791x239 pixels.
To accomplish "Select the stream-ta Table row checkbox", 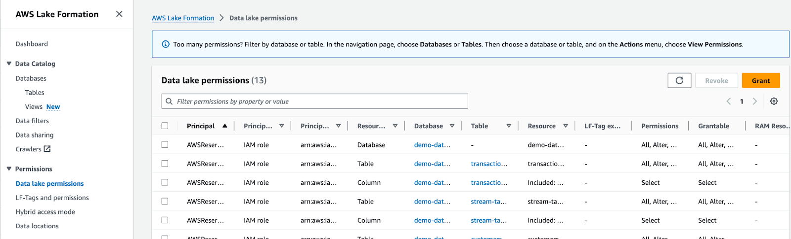I will pos(165,201).
